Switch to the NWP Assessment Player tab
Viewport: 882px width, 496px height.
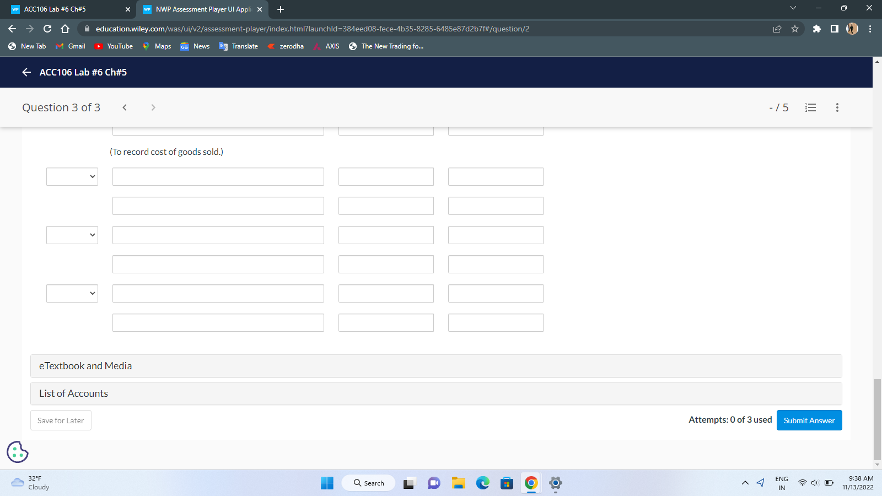(198, 9)
